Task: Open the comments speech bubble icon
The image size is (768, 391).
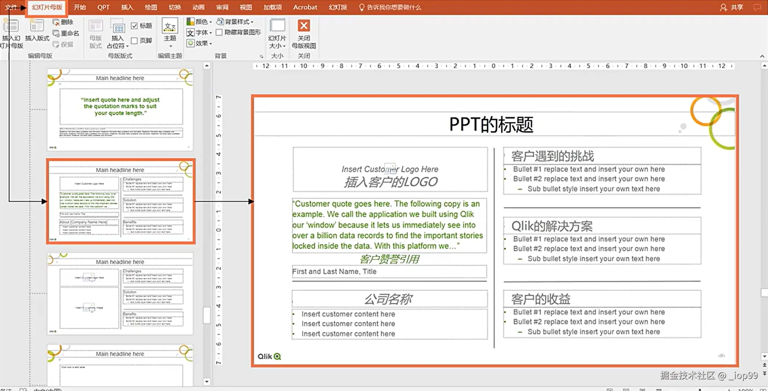Action: [757, 7]
